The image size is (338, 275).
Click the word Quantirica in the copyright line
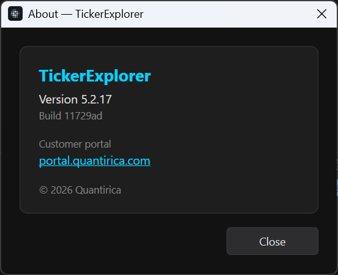pyautogui.click(x=98, y=190)
